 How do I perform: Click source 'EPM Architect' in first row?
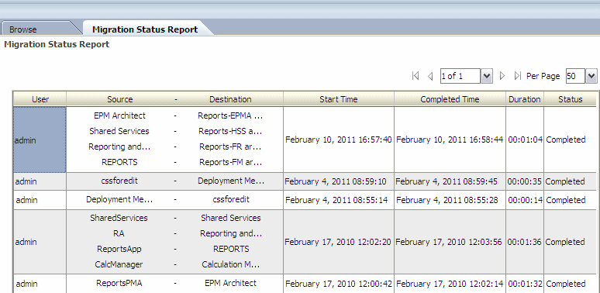[x=120, y=115]
